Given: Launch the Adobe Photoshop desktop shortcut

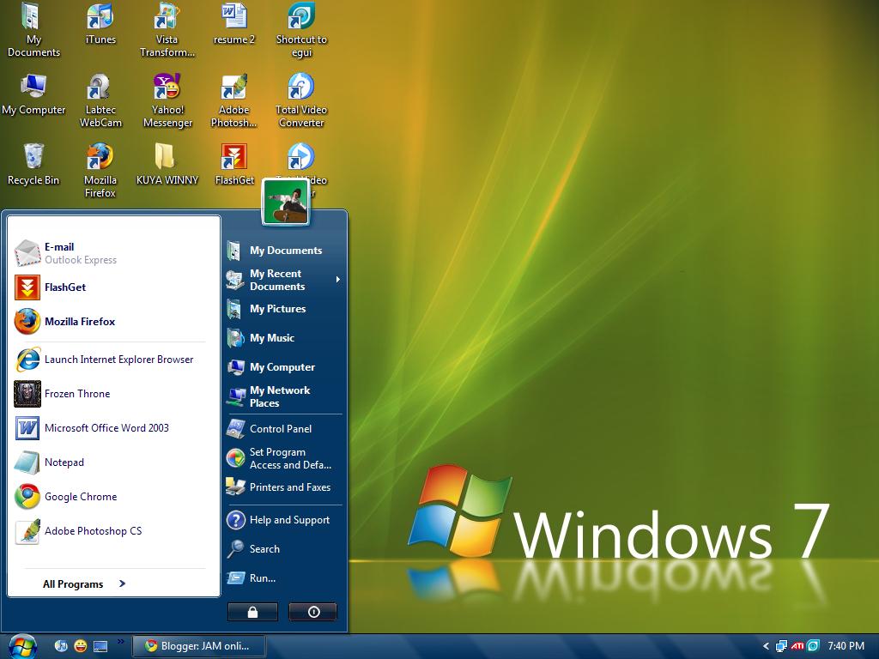Looking at the screenshot, I should click(234, 101).
